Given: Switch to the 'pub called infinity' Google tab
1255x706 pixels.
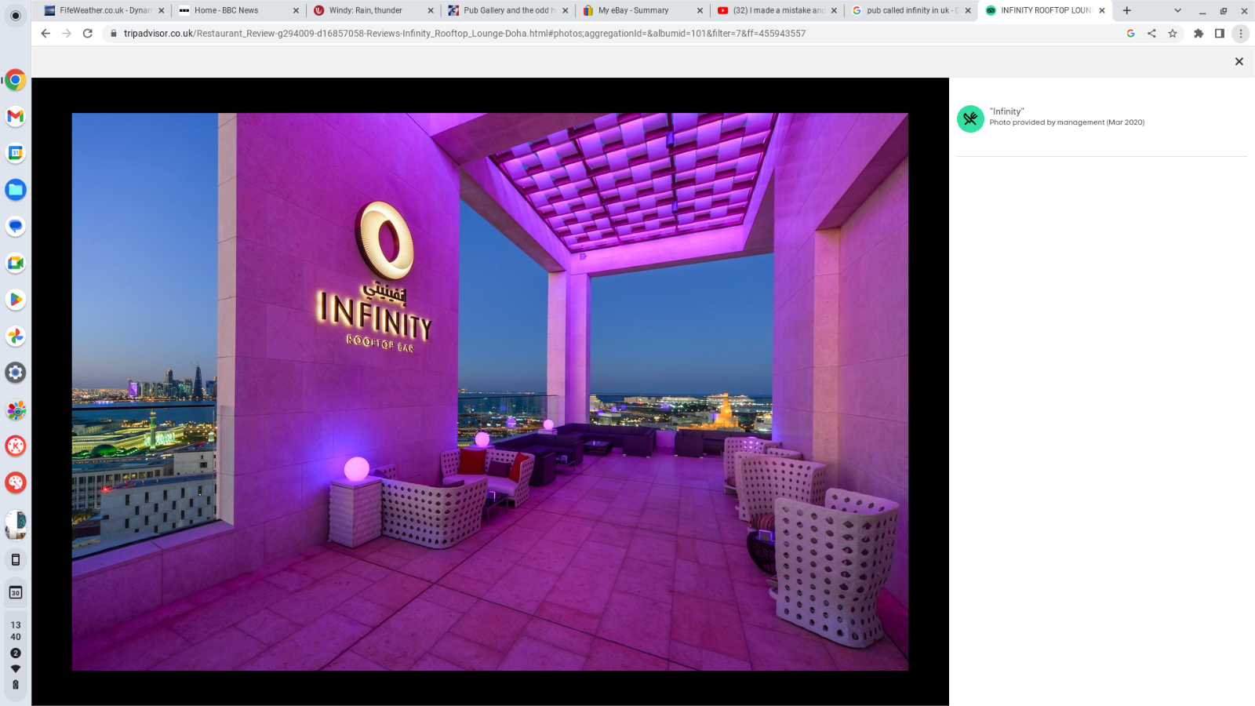Looking at the screenshot, I should (911, 10).
